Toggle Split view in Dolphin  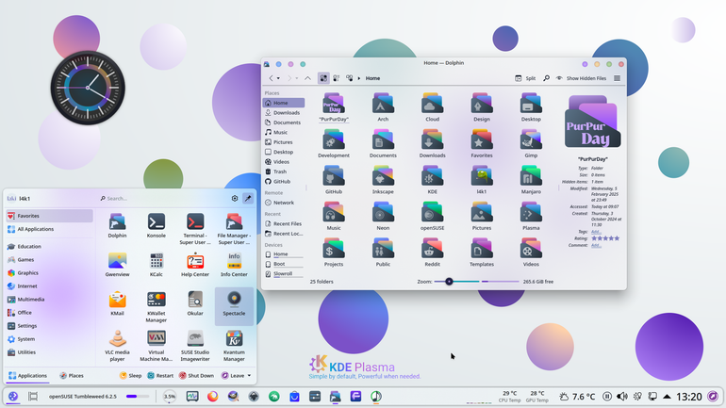525,78
